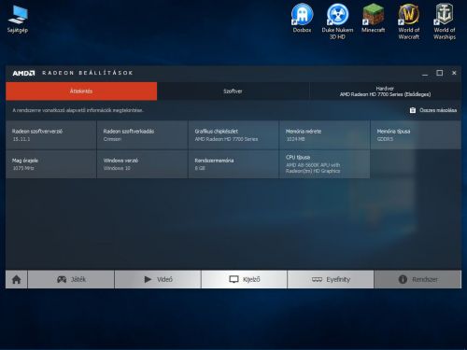Open the Hardver Radeon HD 7700 tab
This screenshot has width=467, height=350.
pyautogui.click(x=385, y=91)
